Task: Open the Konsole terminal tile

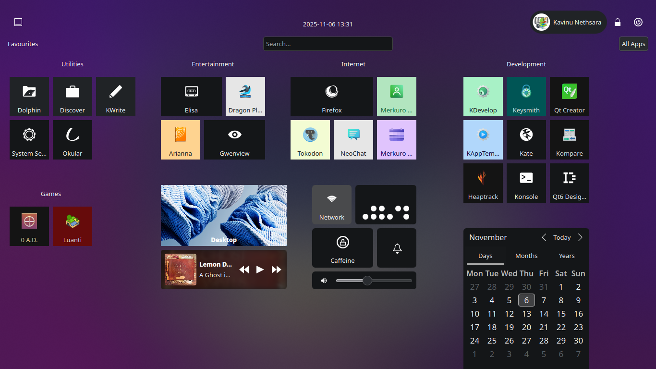Action: point(526,183)
